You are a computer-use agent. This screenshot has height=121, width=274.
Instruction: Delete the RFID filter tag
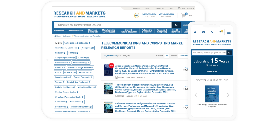(61, 72)
